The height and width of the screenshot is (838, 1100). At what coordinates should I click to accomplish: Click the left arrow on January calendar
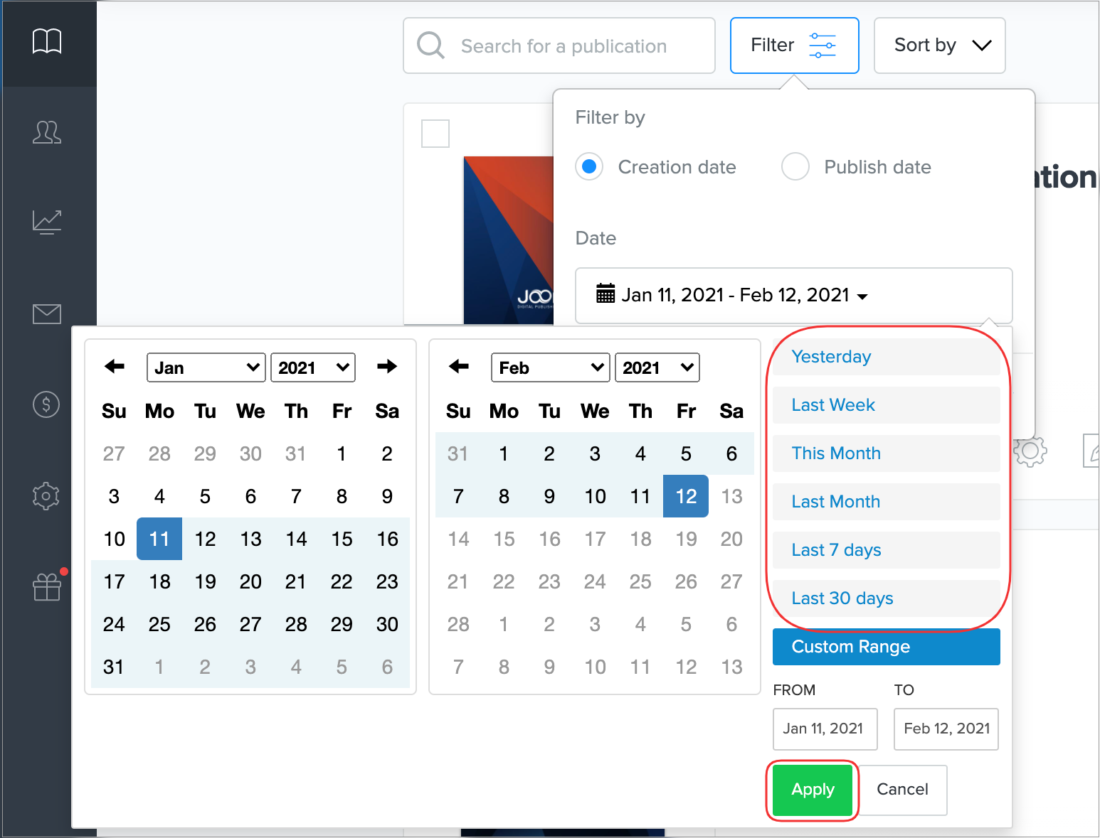pos(114,367)
